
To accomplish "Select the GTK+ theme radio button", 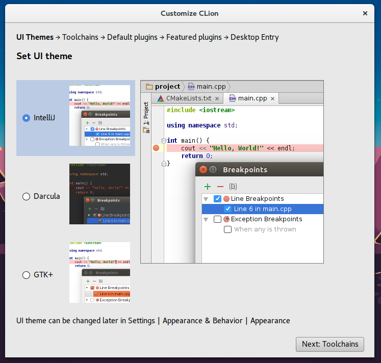I will pyautogui.click(x=26, y=275).
